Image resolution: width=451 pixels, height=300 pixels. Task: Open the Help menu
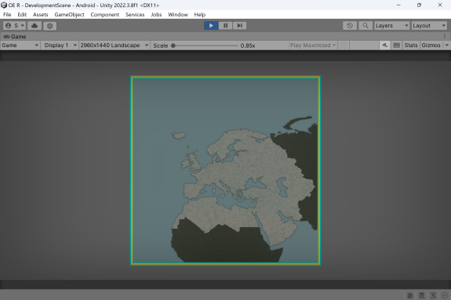tap(199, 15)
